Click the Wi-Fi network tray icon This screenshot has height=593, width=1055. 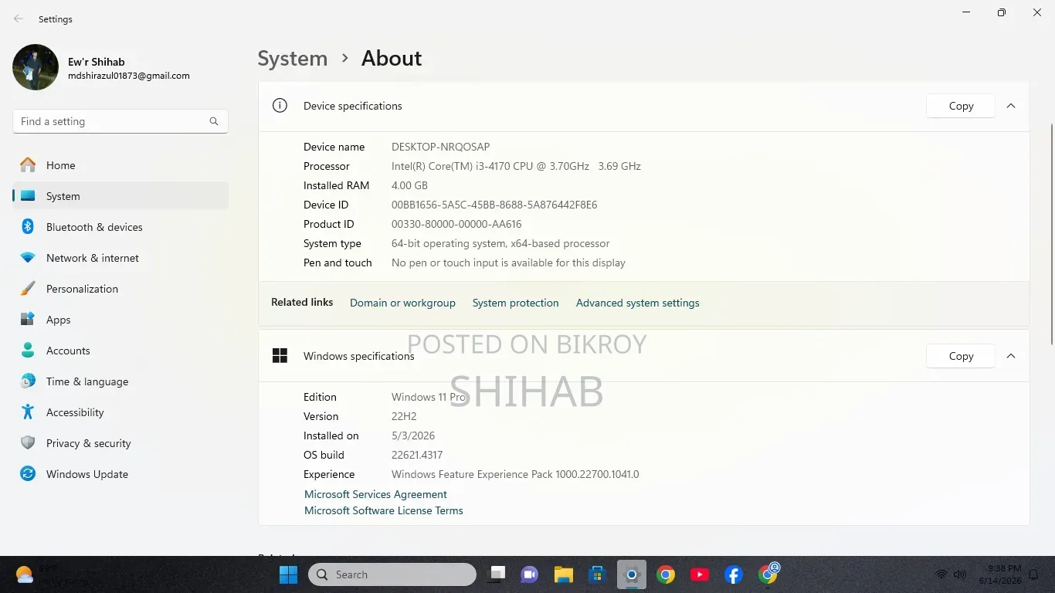click(x=941, y=574)
